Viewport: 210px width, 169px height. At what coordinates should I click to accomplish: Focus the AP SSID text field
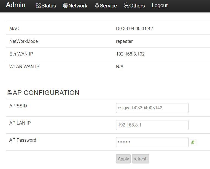(x=152, y=108)
